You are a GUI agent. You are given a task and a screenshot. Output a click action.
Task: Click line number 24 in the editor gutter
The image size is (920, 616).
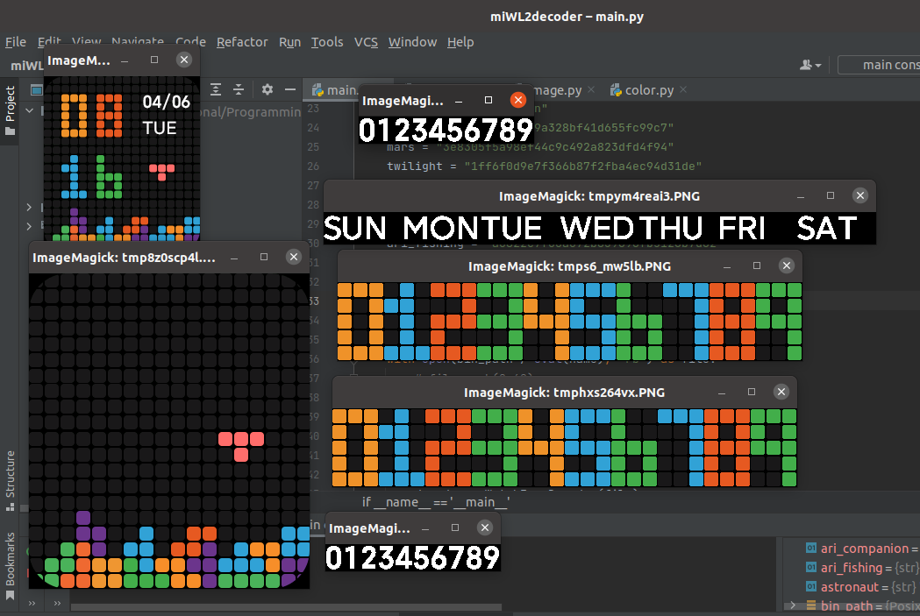[313, 127]
